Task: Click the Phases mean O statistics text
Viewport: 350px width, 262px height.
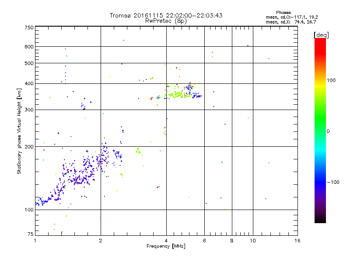Action: pyautogui.click(x=292, y=17)
